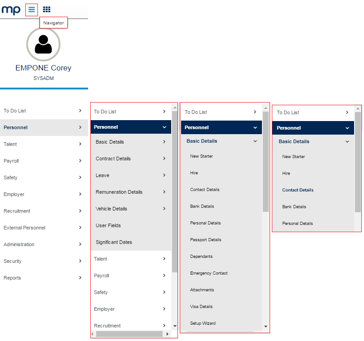Open the EMPONE Corey profile avatar
Image resolution: width=364 pixels, height=341 pixels.
tap(43, 44)
